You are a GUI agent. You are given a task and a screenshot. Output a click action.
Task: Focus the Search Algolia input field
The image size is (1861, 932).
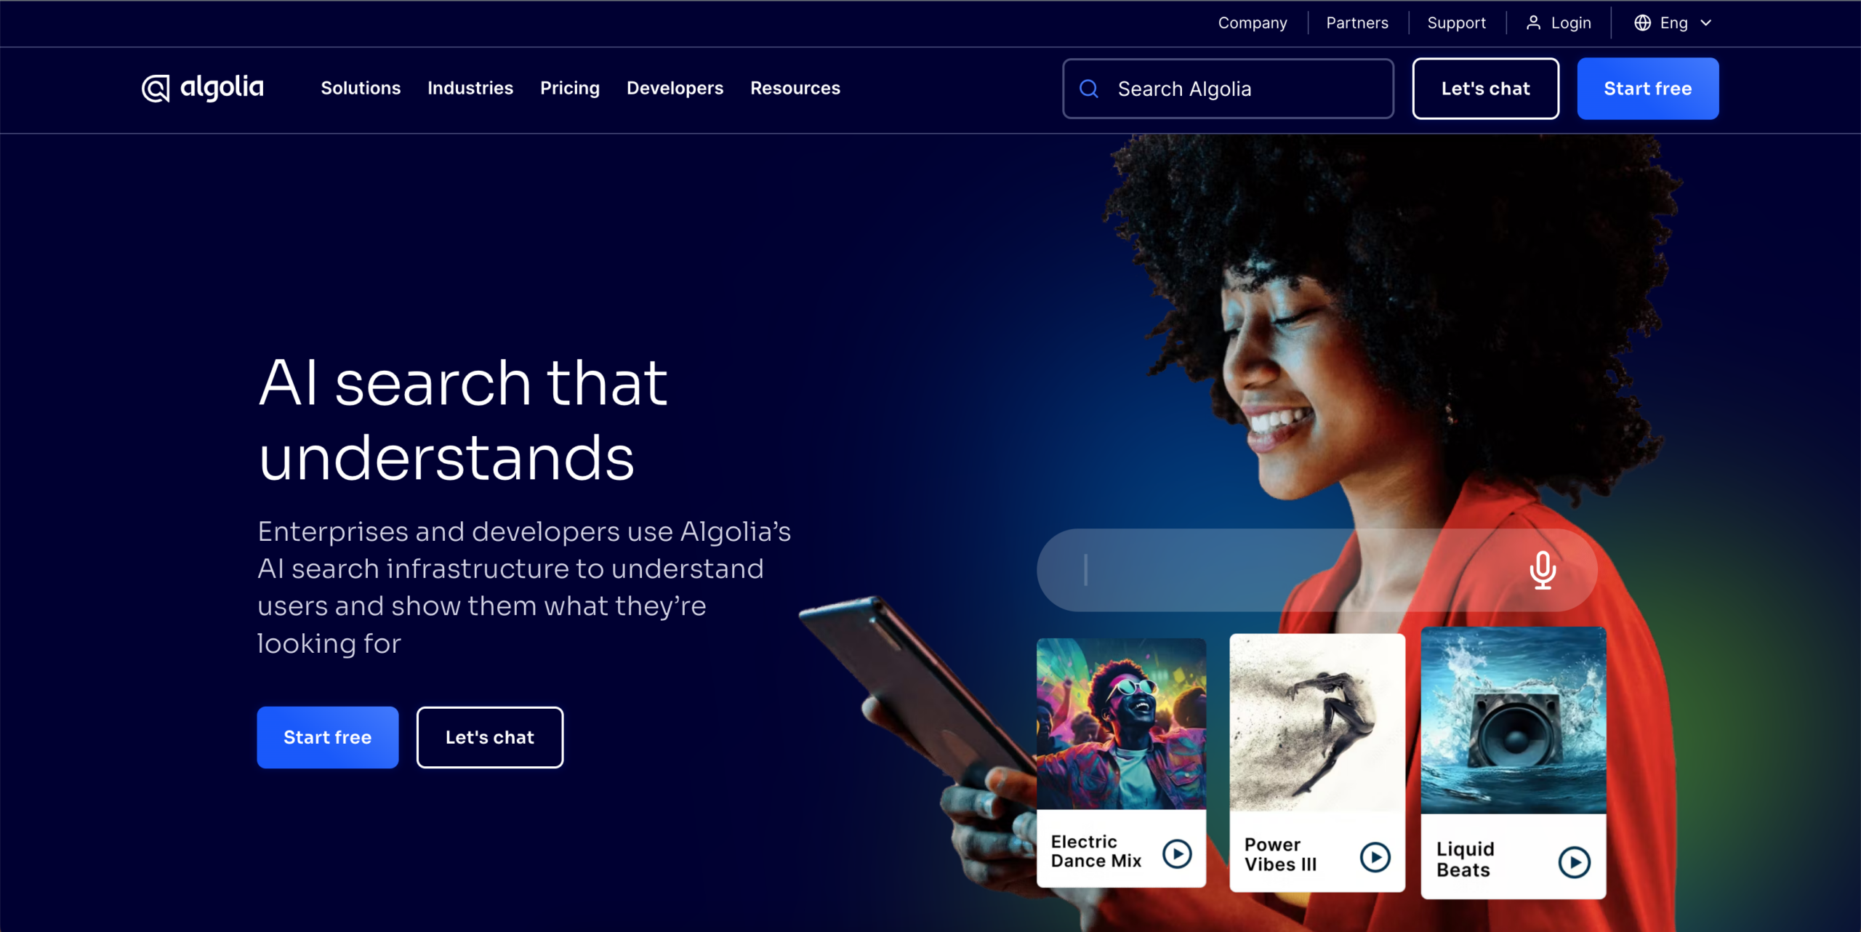point(1228,89)
